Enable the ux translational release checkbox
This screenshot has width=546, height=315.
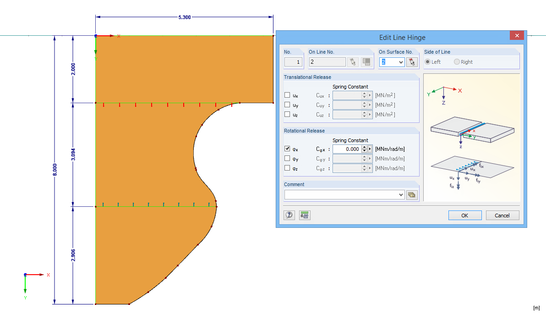(287, 95)
